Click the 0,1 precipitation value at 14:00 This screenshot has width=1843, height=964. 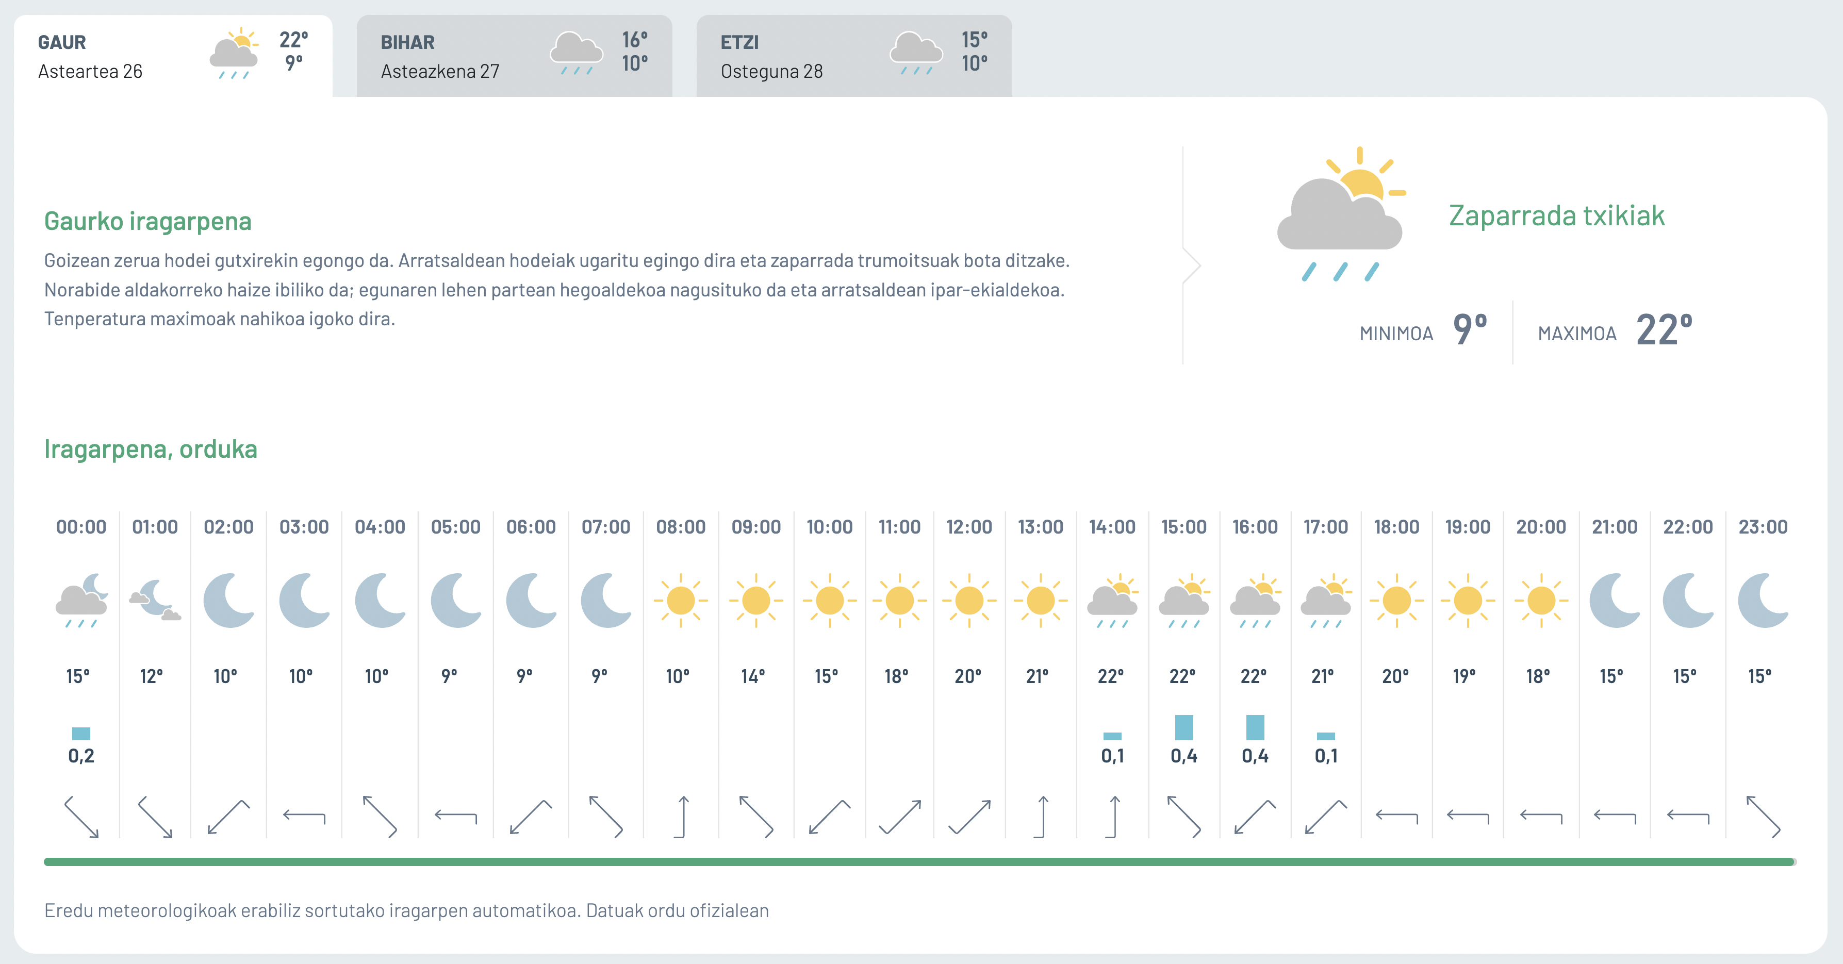[1112, 756]
